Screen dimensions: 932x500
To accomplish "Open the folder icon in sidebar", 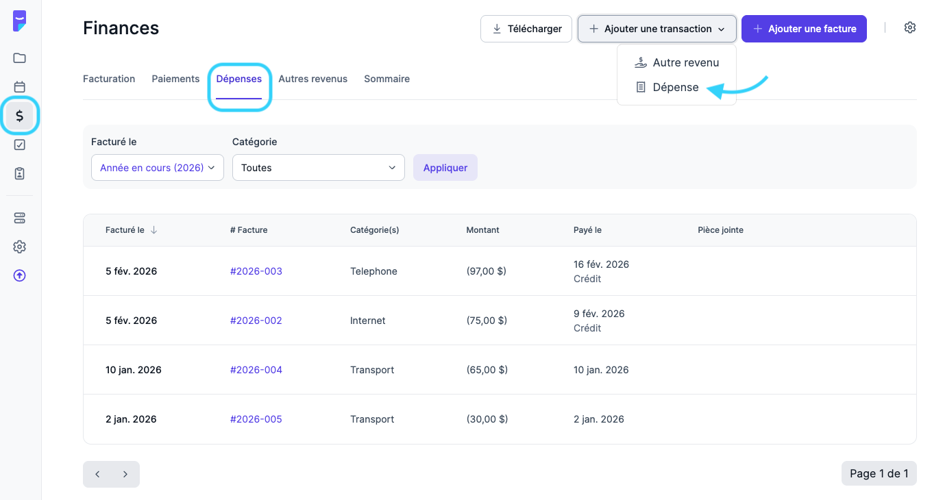I will click(x=20, y=58).
